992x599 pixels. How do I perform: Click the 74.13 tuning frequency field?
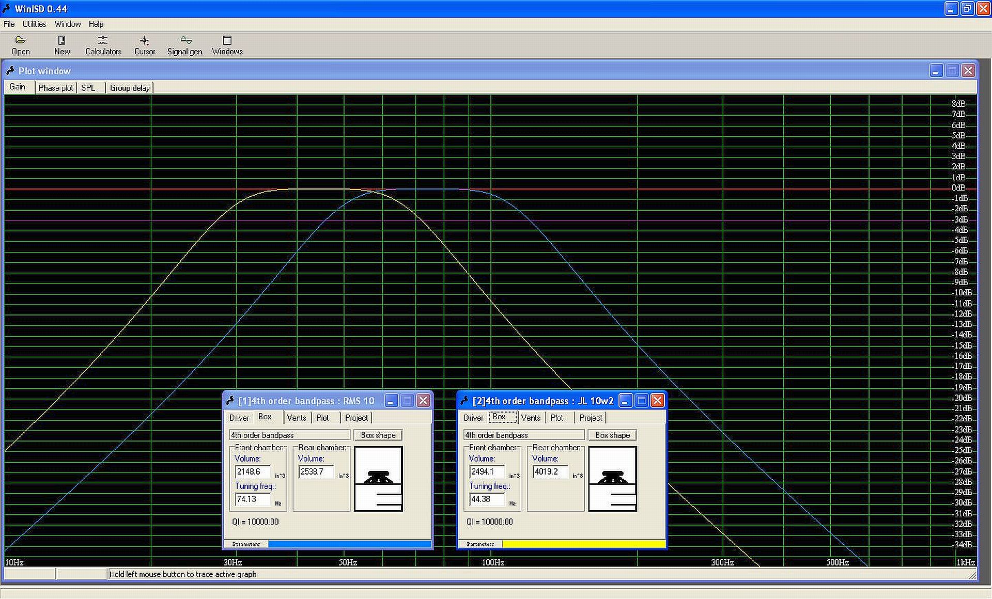(x=253, y=499)
